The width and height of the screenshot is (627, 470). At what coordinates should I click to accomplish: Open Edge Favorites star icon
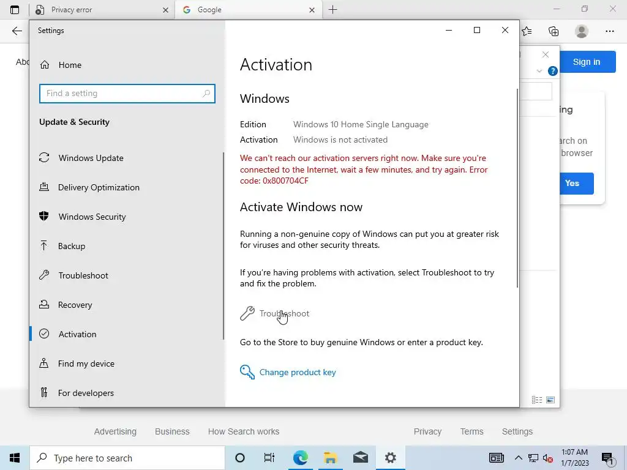click(x=527, y=31)
